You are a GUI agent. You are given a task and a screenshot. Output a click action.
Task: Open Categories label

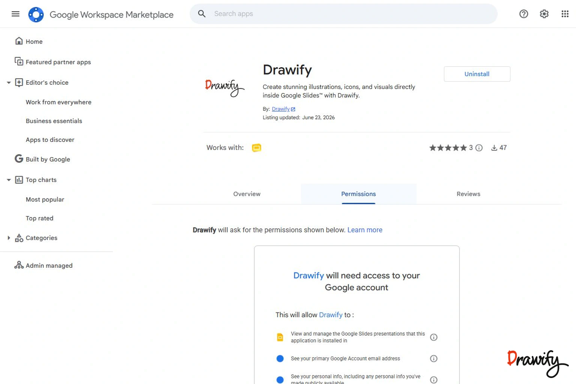(x=41, y=238)
